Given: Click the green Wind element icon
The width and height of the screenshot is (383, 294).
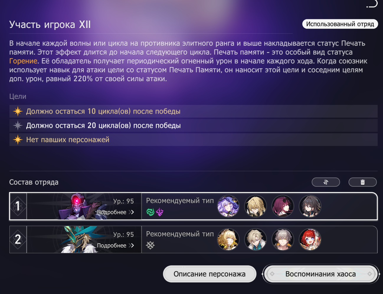Looking at the screenshot, I should tap(150, 212).
